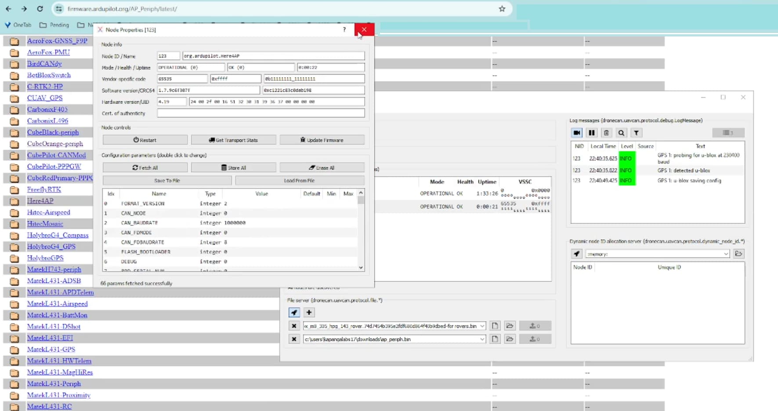Sort log by Local Time column header
The height and width of the screenshot is (411, 778).
603,146
